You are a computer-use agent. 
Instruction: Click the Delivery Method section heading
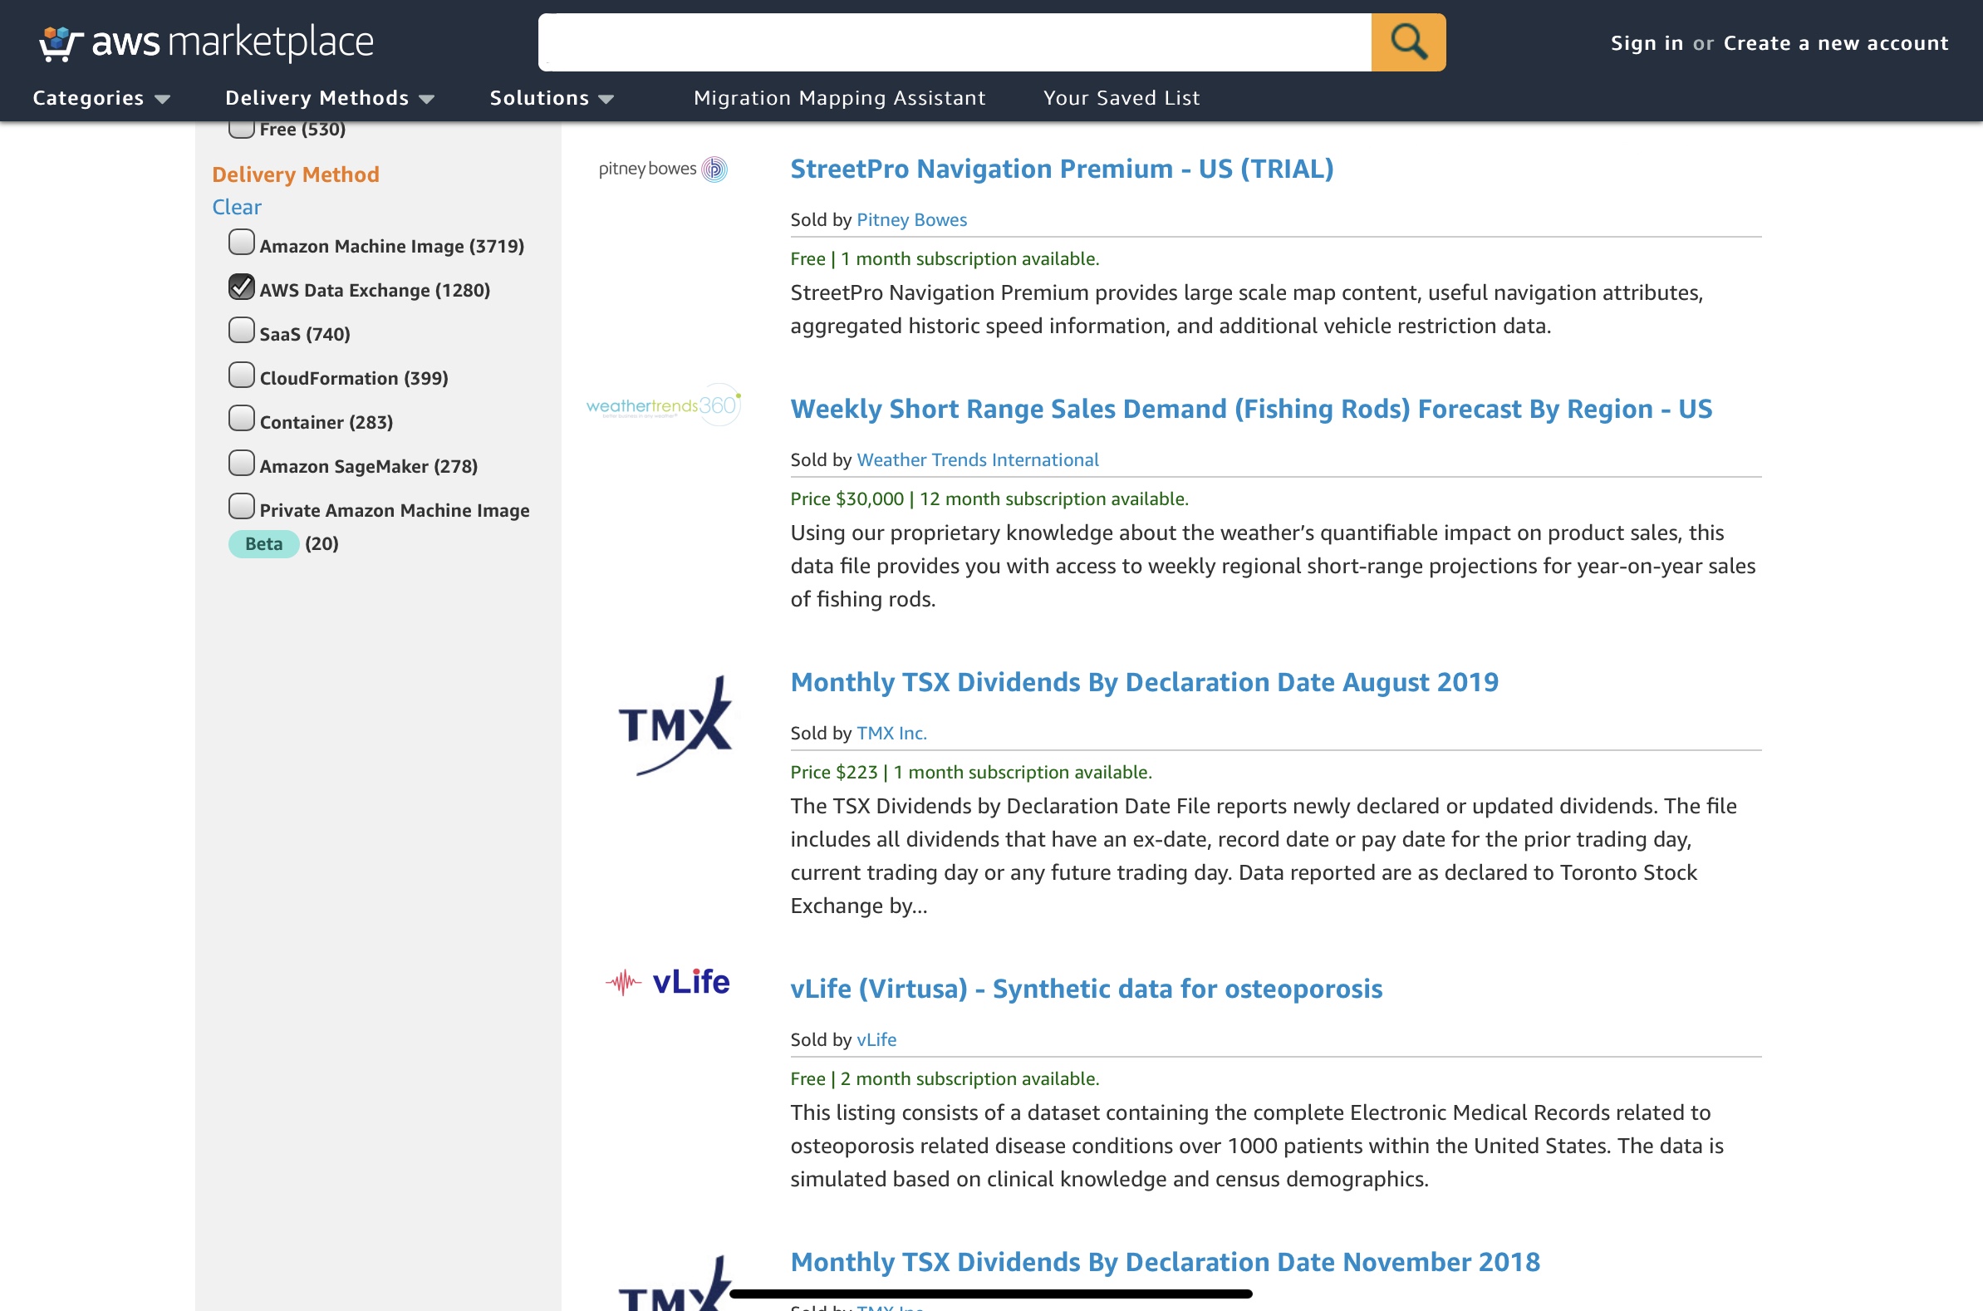click(295, 174)
